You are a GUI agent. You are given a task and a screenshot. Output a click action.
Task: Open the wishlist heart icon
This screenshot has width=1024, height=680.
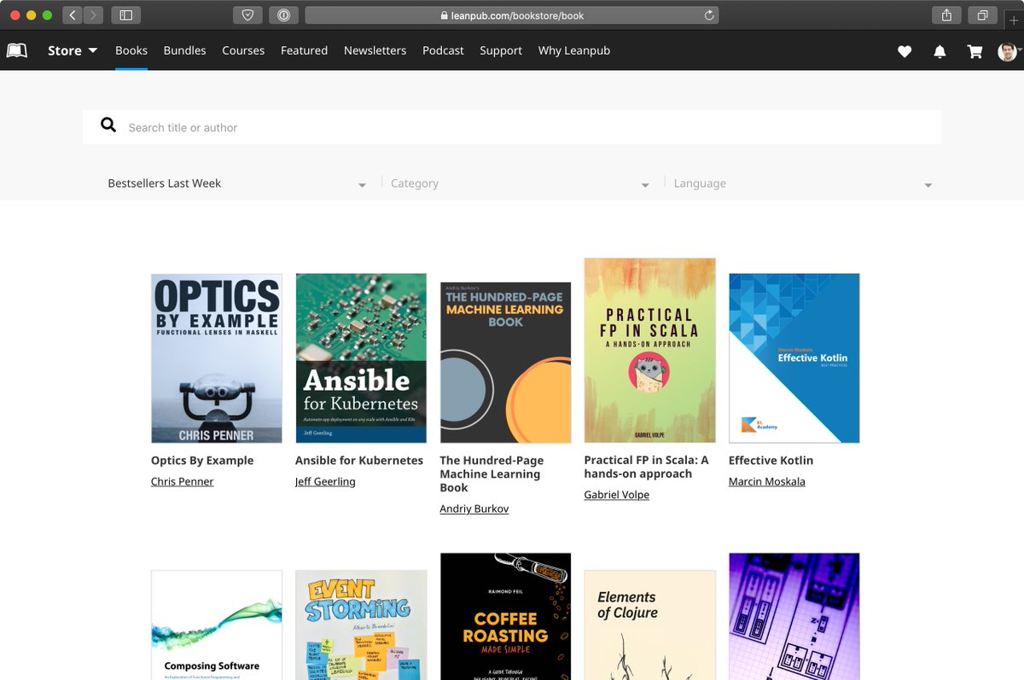[905, 51]
